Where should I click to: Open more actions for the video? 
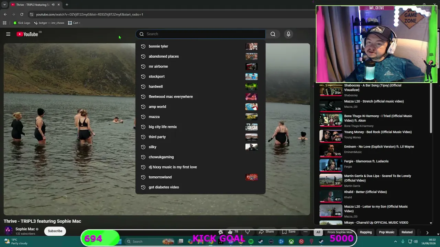305,232
